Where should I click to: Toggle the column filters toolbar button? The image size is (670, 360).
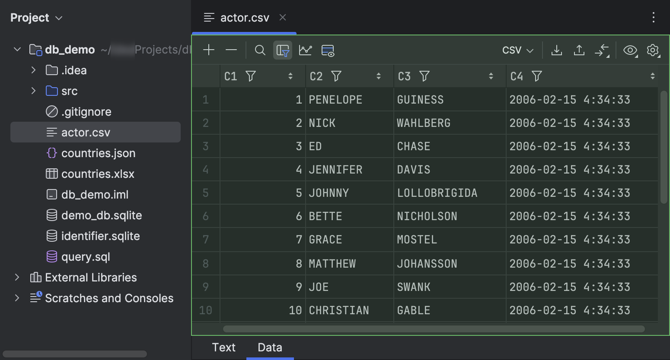click(x=283, y=50)
